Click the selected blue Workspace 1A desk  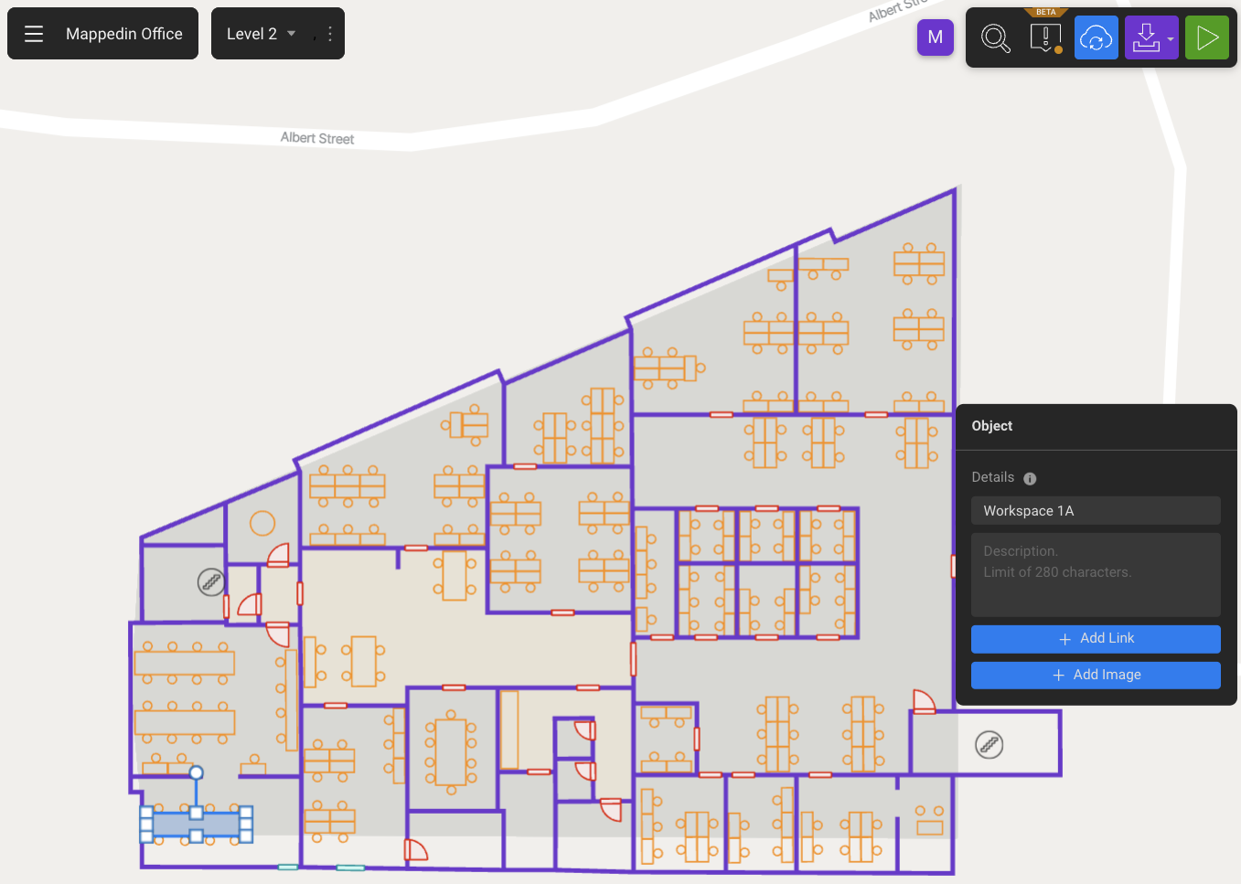tap(196, 825)
